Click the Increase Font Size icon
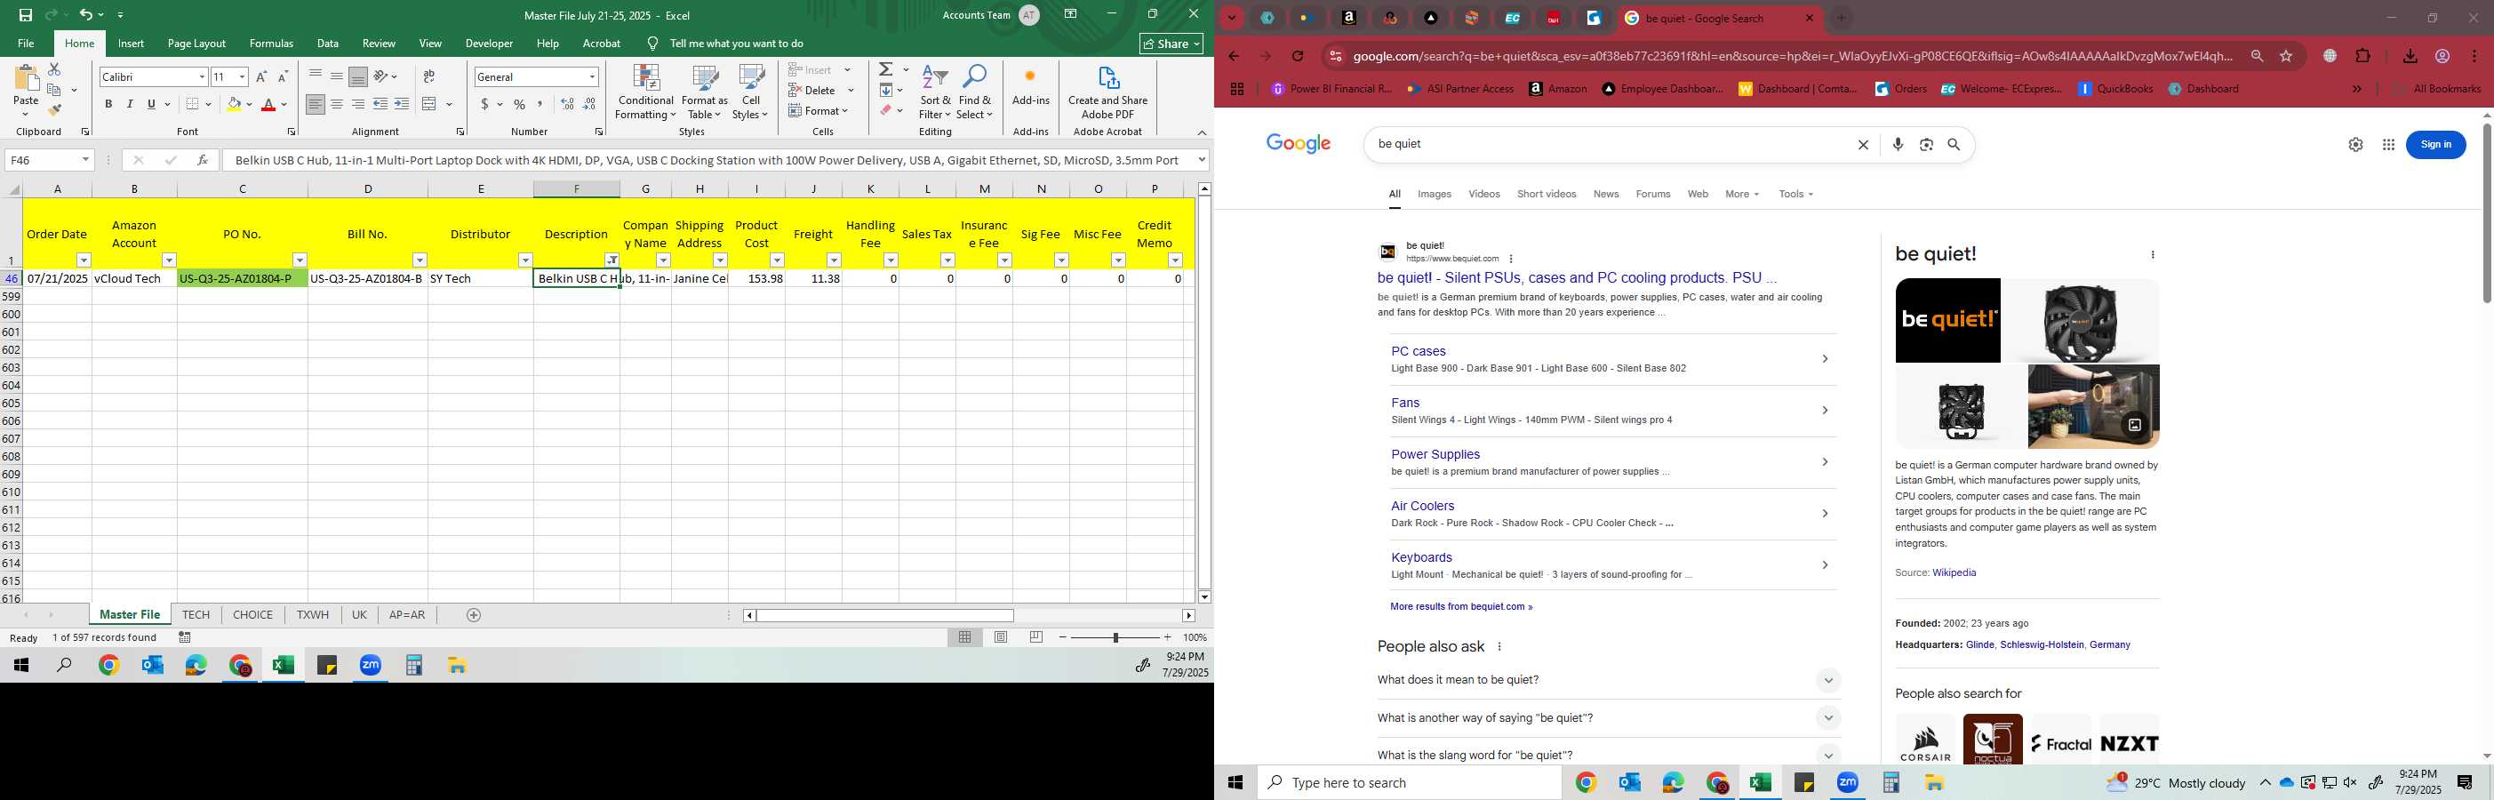Image resolution: width=2494 pixels, height=800 pixels. tap(261, 76)
